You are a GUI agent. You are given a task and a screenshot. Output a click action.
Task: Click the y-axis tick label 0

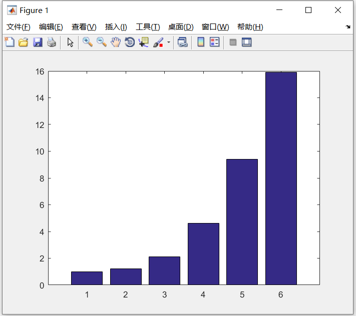point(42,285)
